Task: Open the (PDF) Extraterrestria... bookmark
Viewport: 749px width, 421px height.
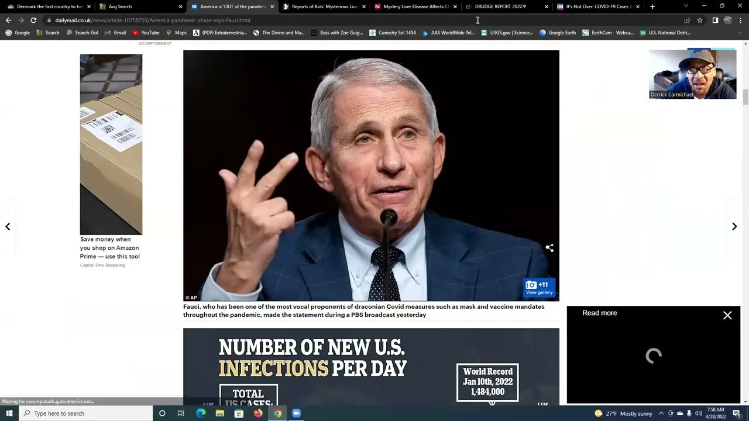Action: (x=219, y=33)
